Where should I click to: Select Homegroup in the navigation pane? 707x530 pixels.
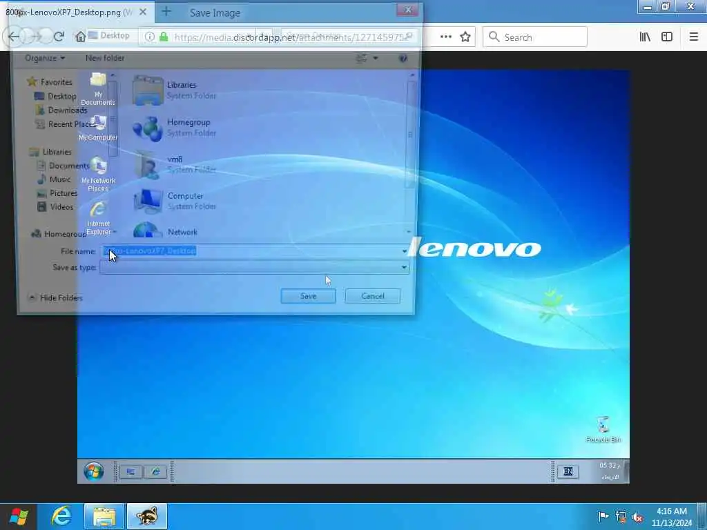click(59, 233)
